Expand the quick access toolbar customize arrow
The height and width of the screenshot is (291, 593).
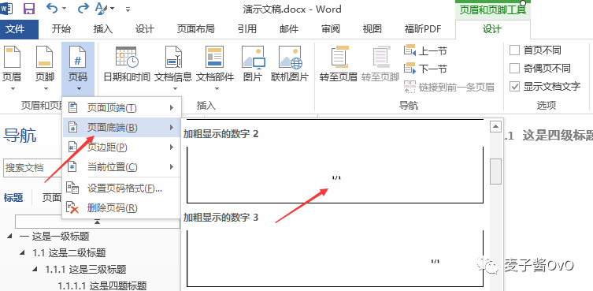pyautogui.click(x=128, y=9)
